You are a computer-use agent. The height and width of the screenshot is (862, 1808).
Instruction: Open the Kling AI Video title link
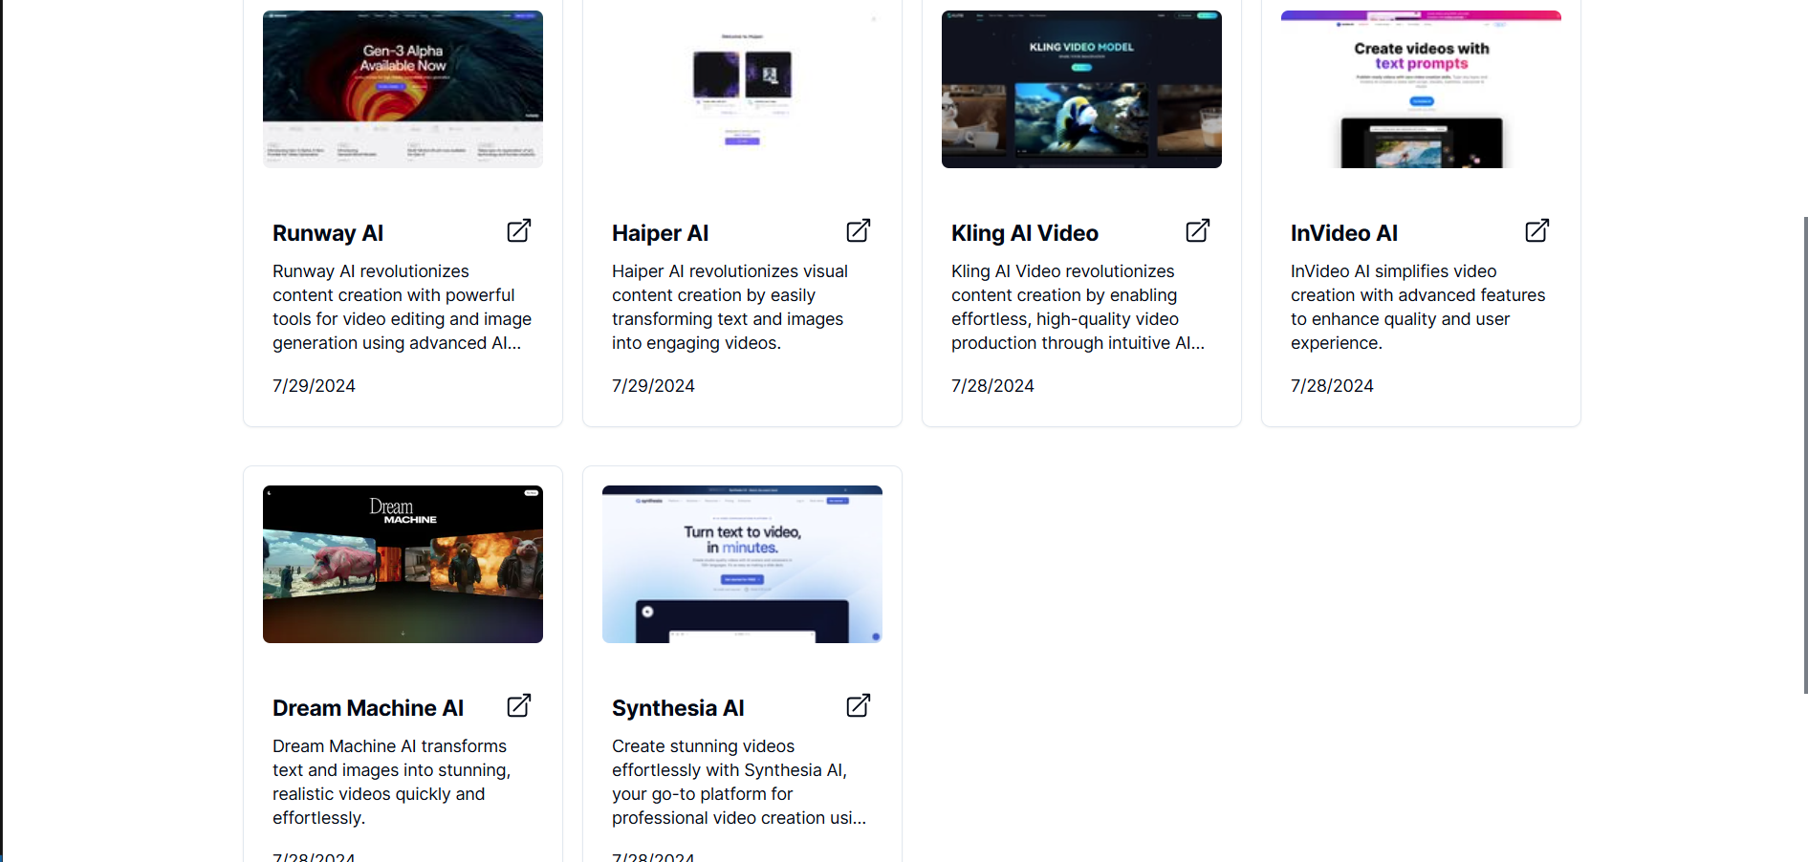coord(1024,233)
